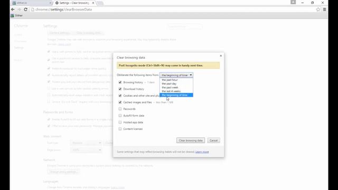
Task: Uncheck Cookies and other site data checkbox
Action: (120, 96)
